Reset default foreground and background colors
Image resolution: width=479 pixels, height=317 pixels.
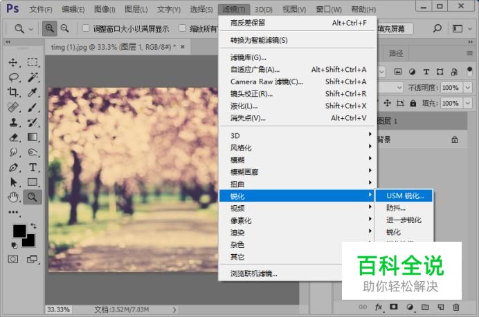tap(14, 244)
